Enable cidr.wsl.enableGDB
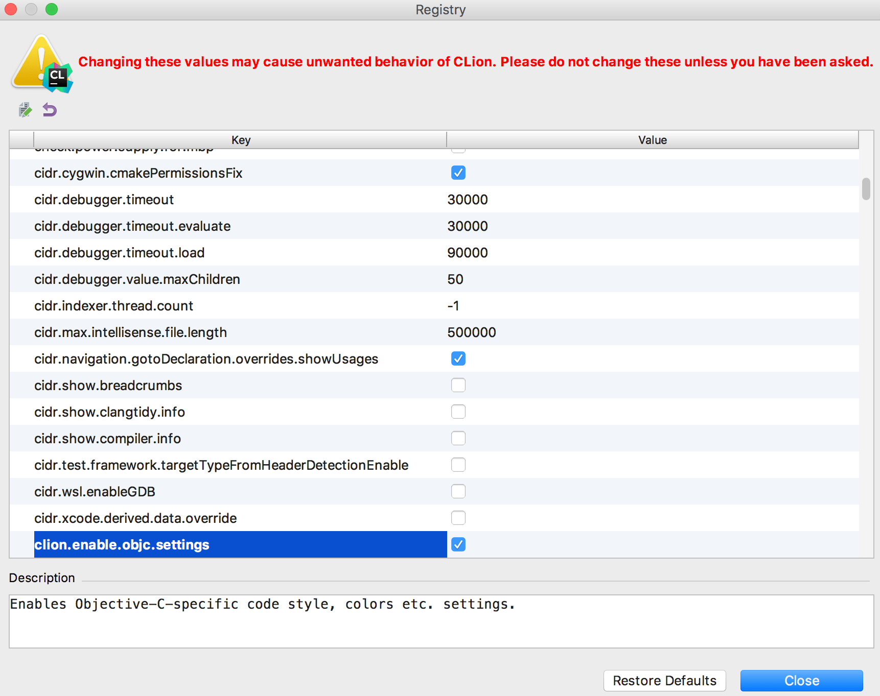Viewport: 880px width, 696px height. tap(458, 491)
